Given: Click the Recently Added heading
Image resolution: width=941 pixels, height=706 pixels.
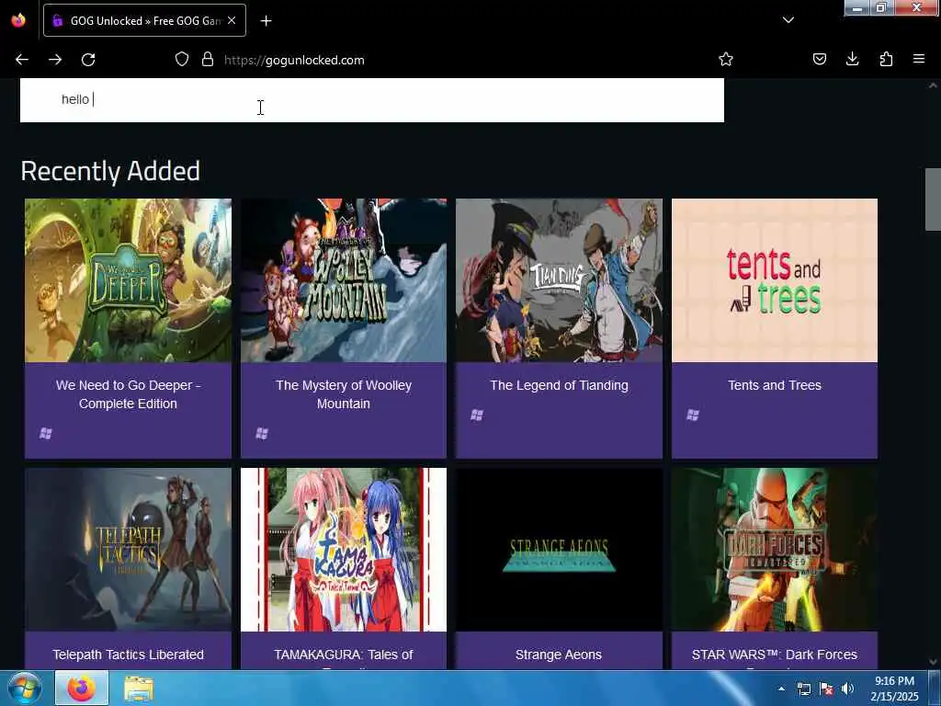Looking at the screenshot, I should pos(110,171).
